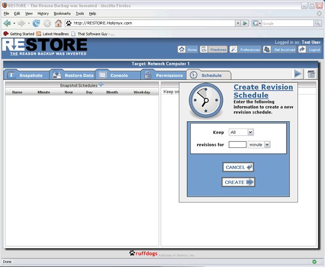Open the Get Involved label button
325x267 pixels.
click(x=284, y=50)
